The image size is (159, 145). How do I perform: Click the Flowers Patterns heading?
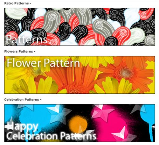point(20,51)
